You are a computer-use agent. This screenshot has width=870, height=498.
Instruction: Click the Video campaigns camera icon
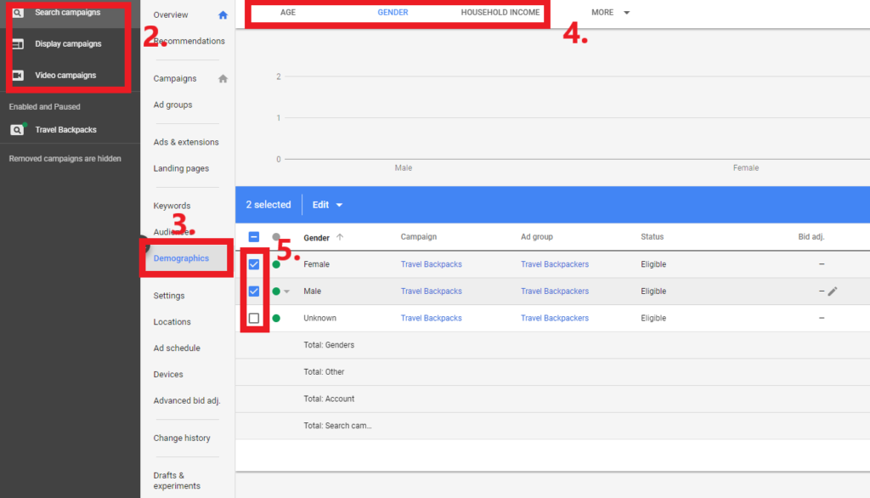pos(18,75)
